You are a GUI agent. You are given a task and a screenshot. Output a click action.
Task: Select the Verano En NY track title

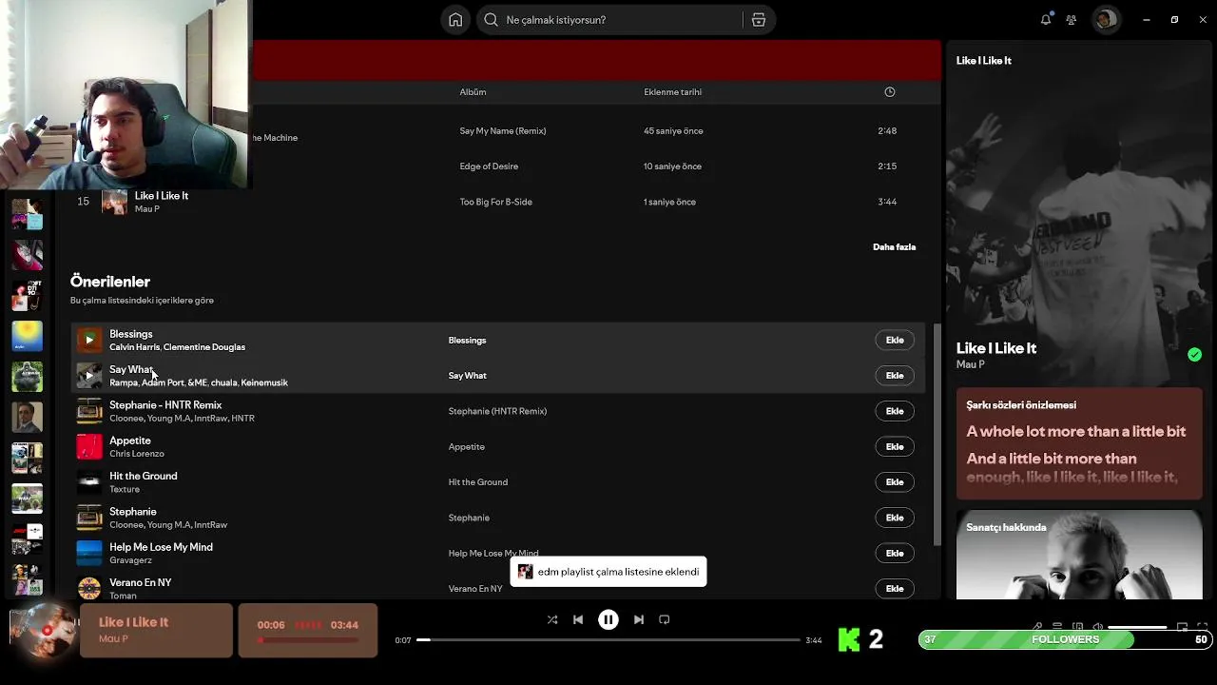[141, 583]
